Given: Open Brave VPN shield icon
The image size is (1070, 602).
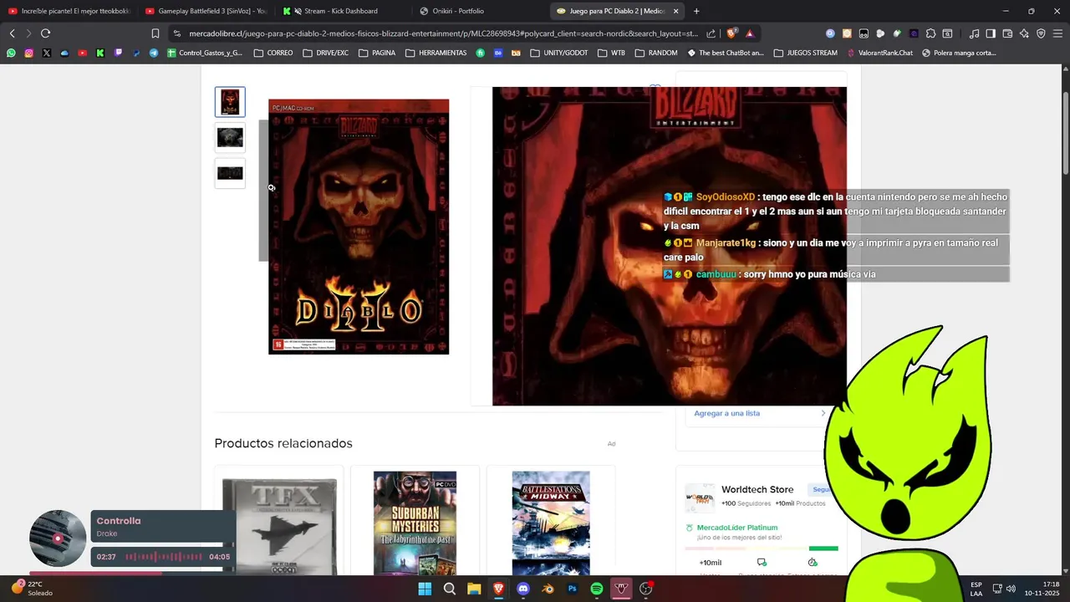Looking at the screenshot, I should (1041, 33).
